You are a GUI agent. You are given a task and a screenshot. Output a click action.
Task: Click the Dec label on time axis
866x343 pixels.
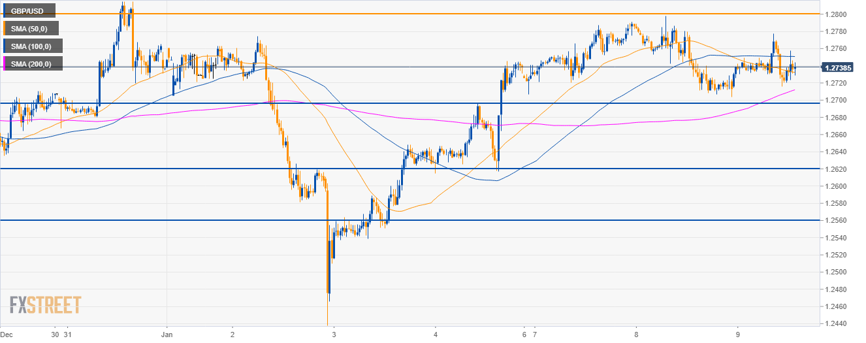point(7,333)
